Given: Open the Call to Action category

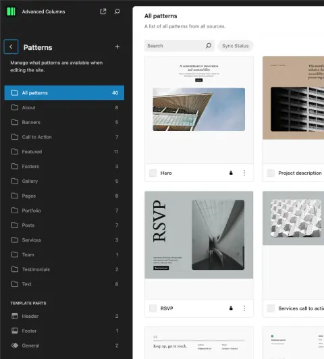Looking at the screenshot, I should pyautogui.click(x=64, y=137).
